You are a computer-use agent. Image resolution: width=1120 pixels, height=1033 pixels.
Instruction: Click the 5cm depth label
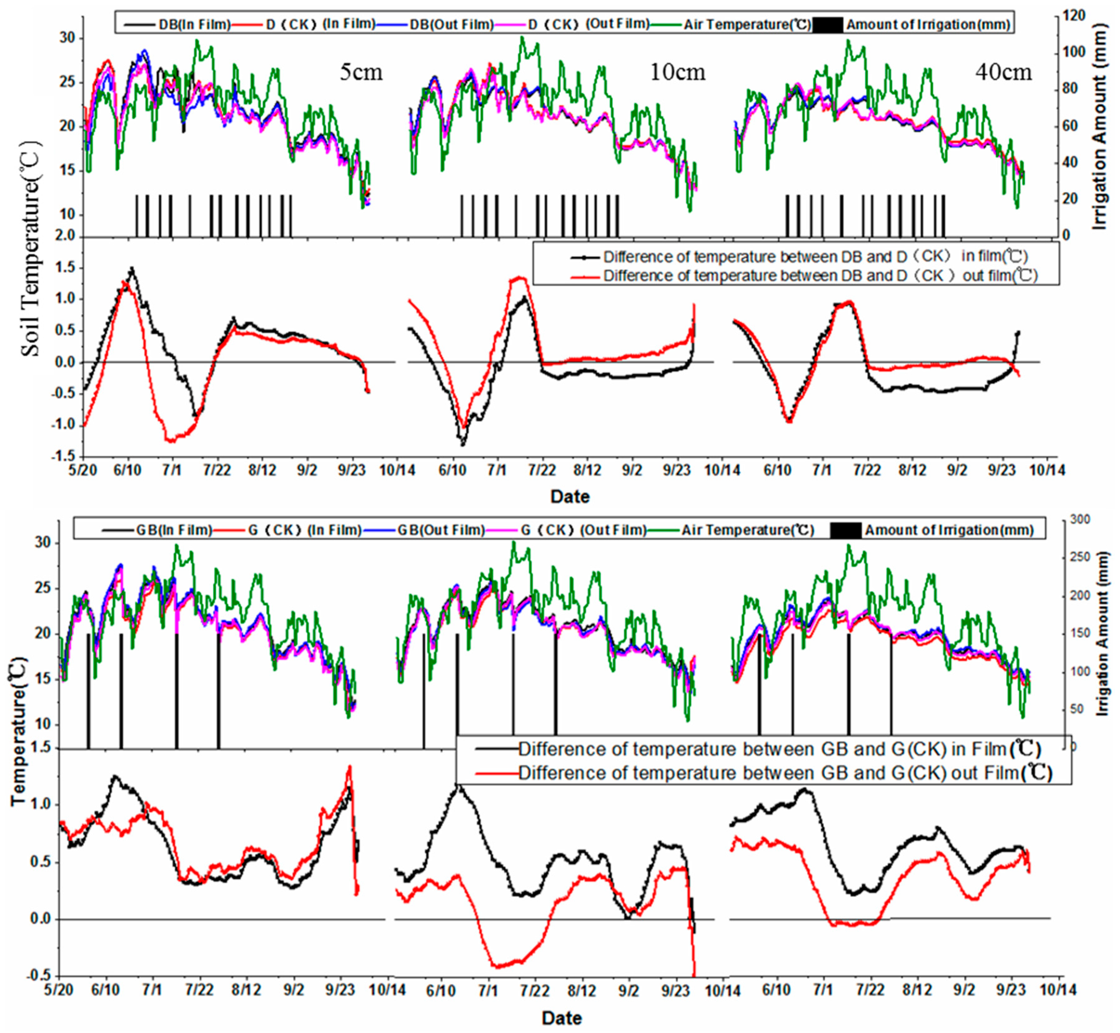coord(361,72)
